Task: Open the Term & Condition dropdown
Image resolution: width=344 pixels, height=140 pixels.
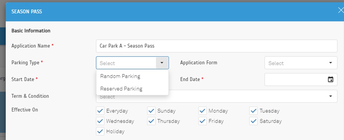Action: (x=330, y=96)
